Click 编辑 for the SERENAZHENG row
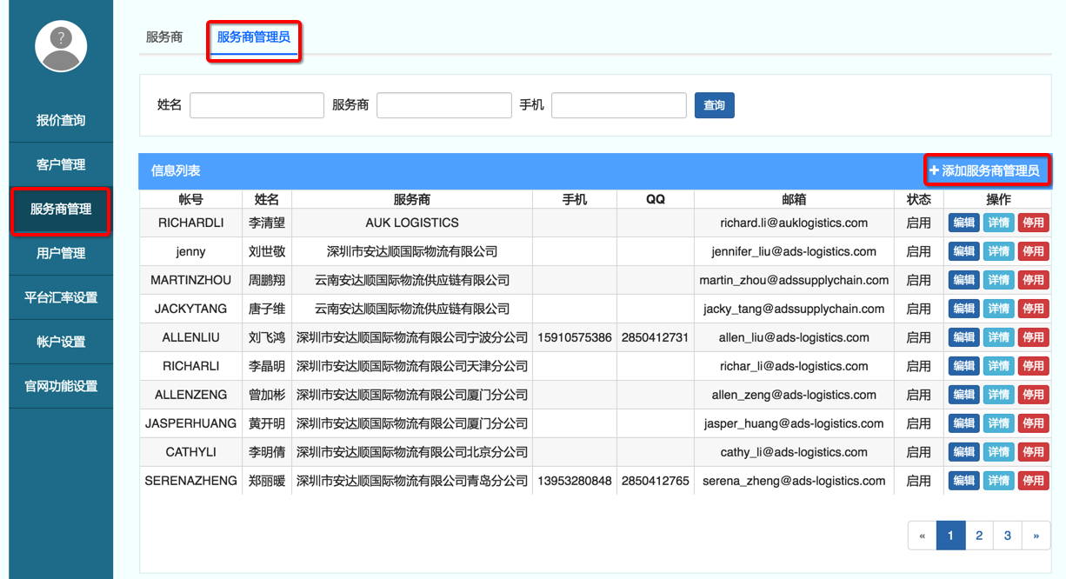 click(x=963, y=481)
